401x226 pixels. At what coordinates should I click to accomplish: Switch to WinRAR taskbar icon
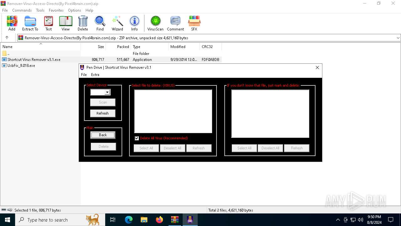point(175,220)
